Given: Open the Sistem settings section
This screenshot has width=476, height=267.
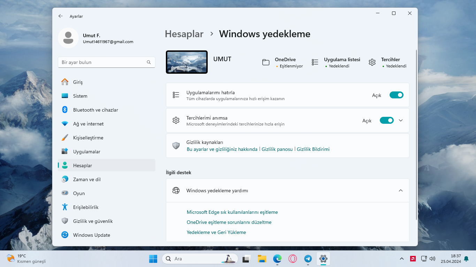Looking at the screenshot, I should pos(107,96).
